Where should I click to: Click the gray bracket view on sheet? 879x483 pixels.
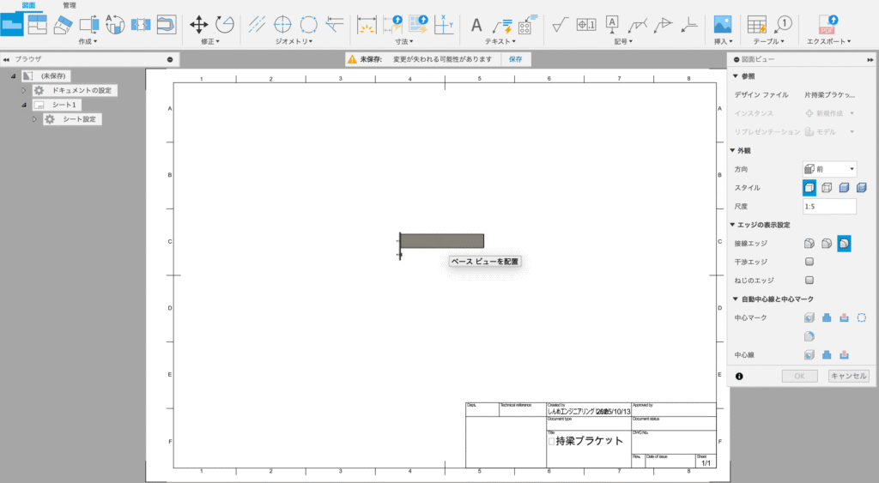pyautogui.click(x=442, y=241)
